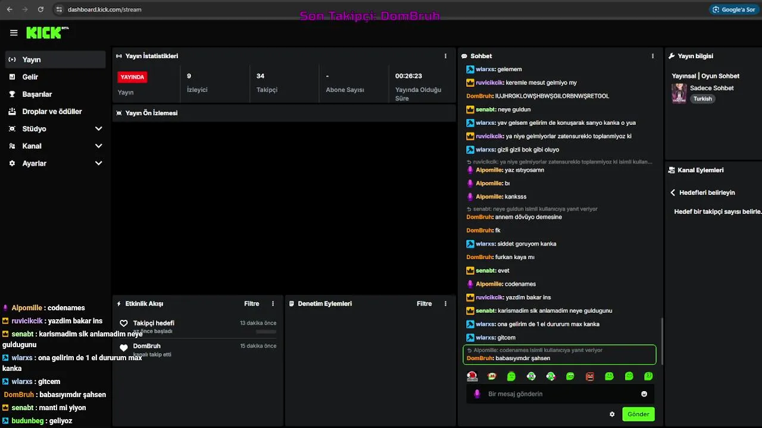The width and height of the screenshot is (762, 428).
Task: Open chat settings gear icon
Action: point(612,414)
